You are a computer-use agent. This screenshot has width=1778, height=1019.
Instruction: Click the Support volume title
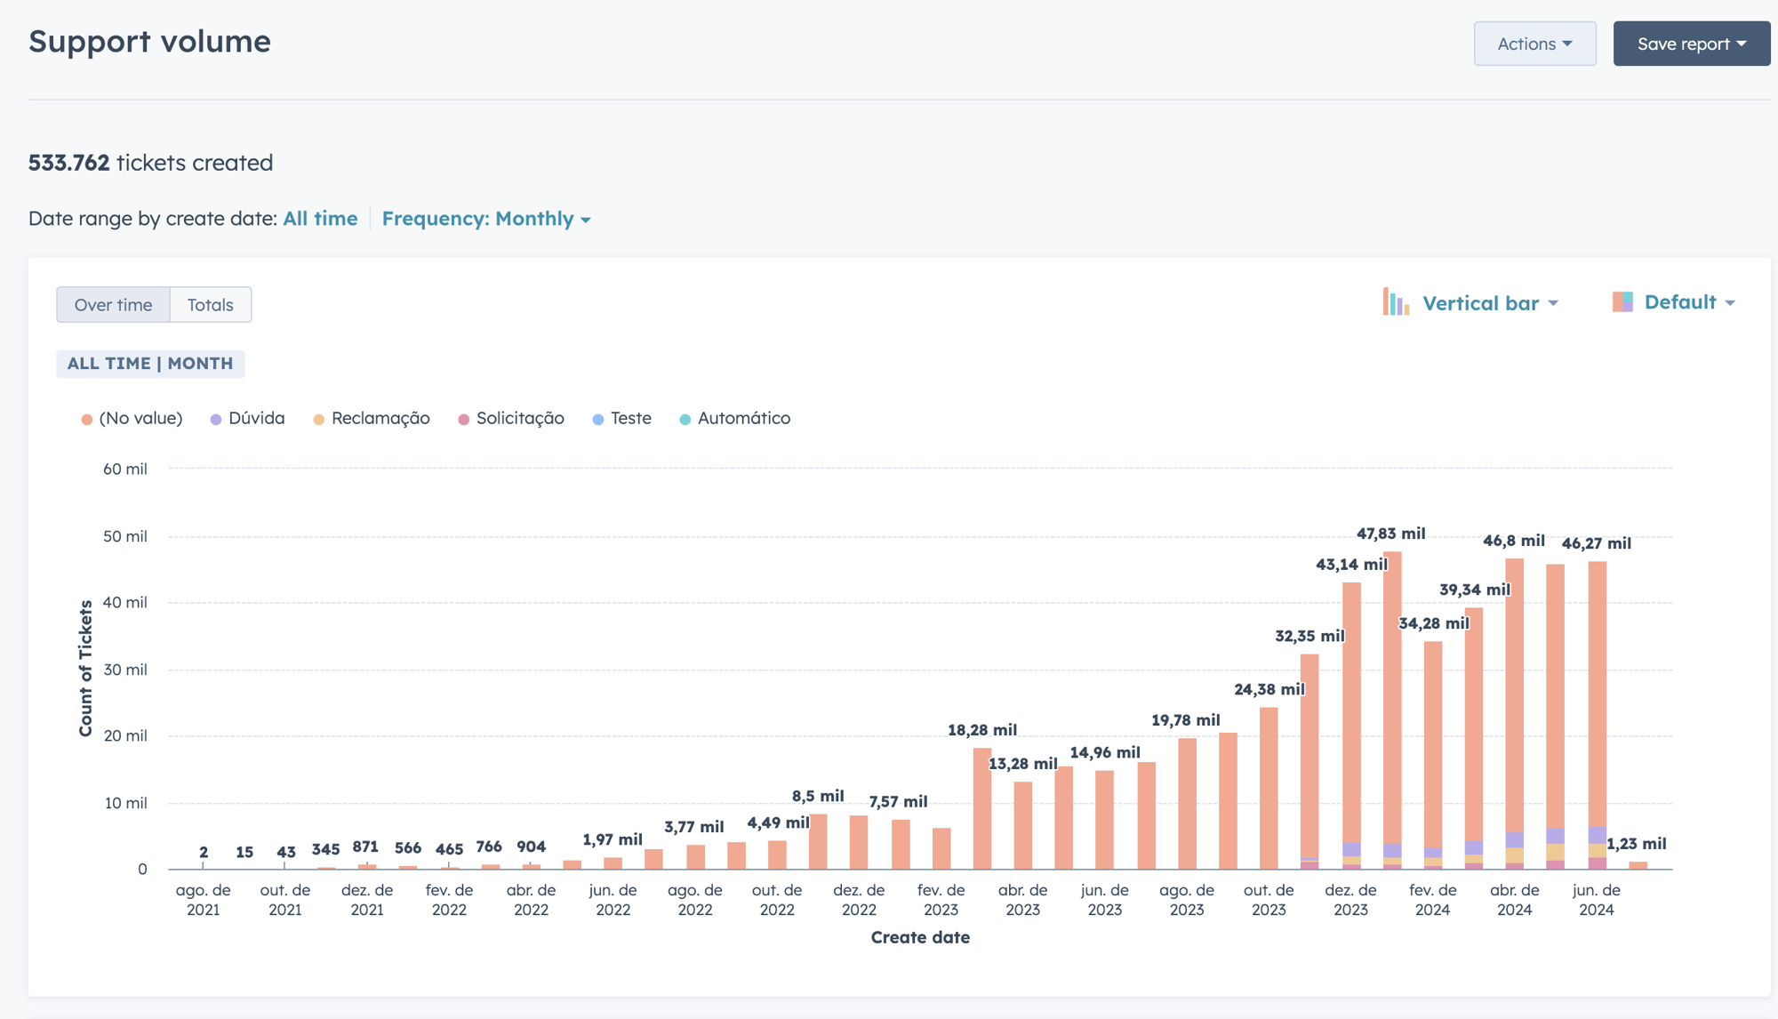[x=149, y=42]
